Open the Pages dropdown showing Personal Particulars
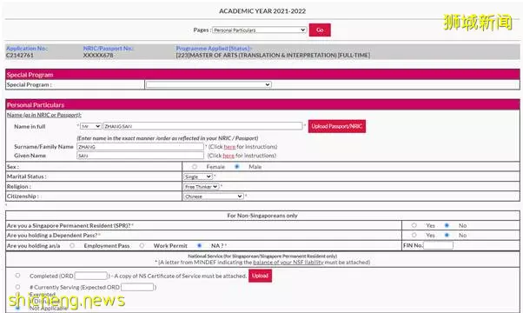 pyautogui.click(x=259, y=30)
